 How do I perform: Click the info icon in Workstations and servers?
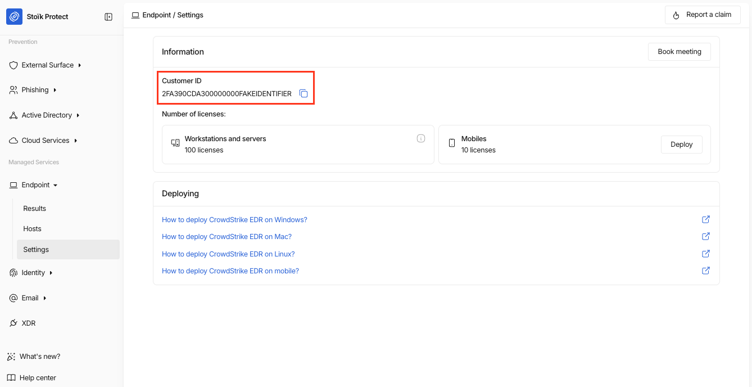(x=421, y=138)
